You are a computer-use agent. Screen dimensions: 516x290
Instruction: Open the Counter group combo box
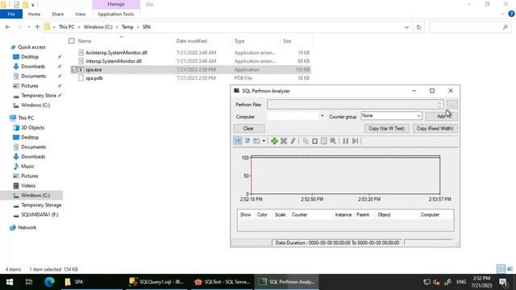(391, 116)
